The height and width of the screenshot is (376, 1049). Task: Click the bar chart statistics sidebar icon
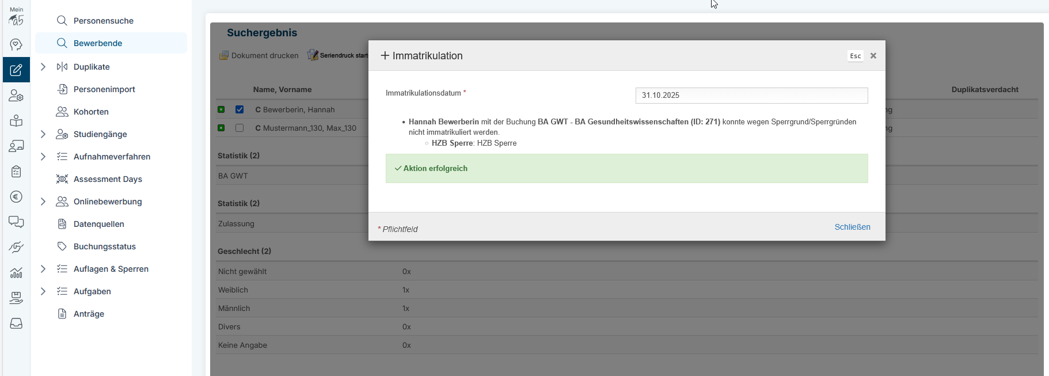point(16,273)
